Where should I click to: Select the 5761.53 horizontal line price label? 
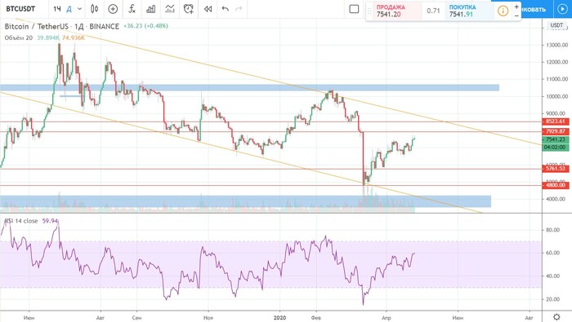[555, 169]
